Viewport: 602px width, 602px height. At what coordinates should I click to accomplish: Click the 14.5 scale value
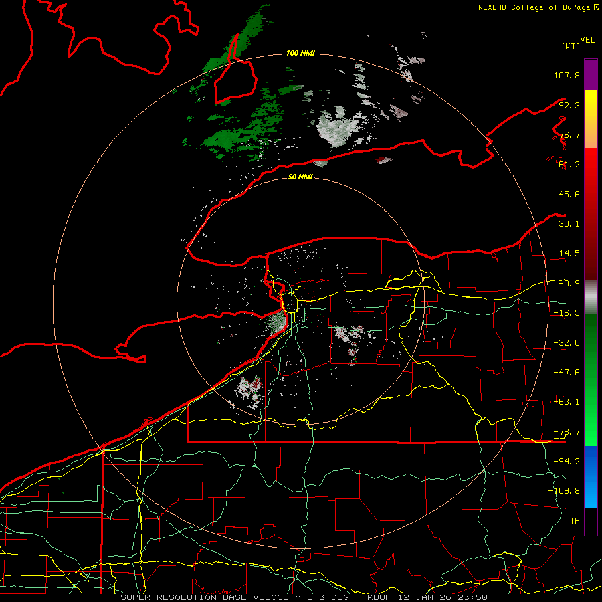pyautogui.click(x=569, y=254)
